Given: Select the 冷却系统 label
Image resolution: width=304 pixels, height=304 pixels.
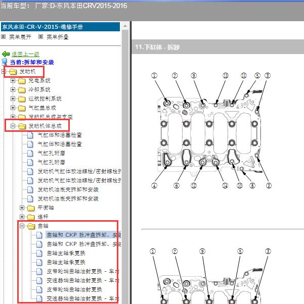Looking at the screenshot, I should pos(39,89).
